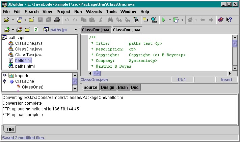Collapse the Imports node in structure pane
The width and height of the screenshot is (240, 142).
(x=5, y=76)
